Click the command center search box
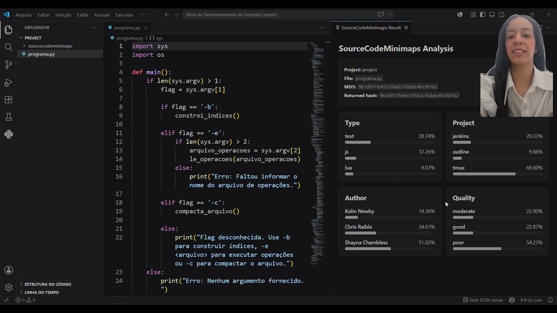The width and height of the screenshot is (557, 313). [288, 14]
